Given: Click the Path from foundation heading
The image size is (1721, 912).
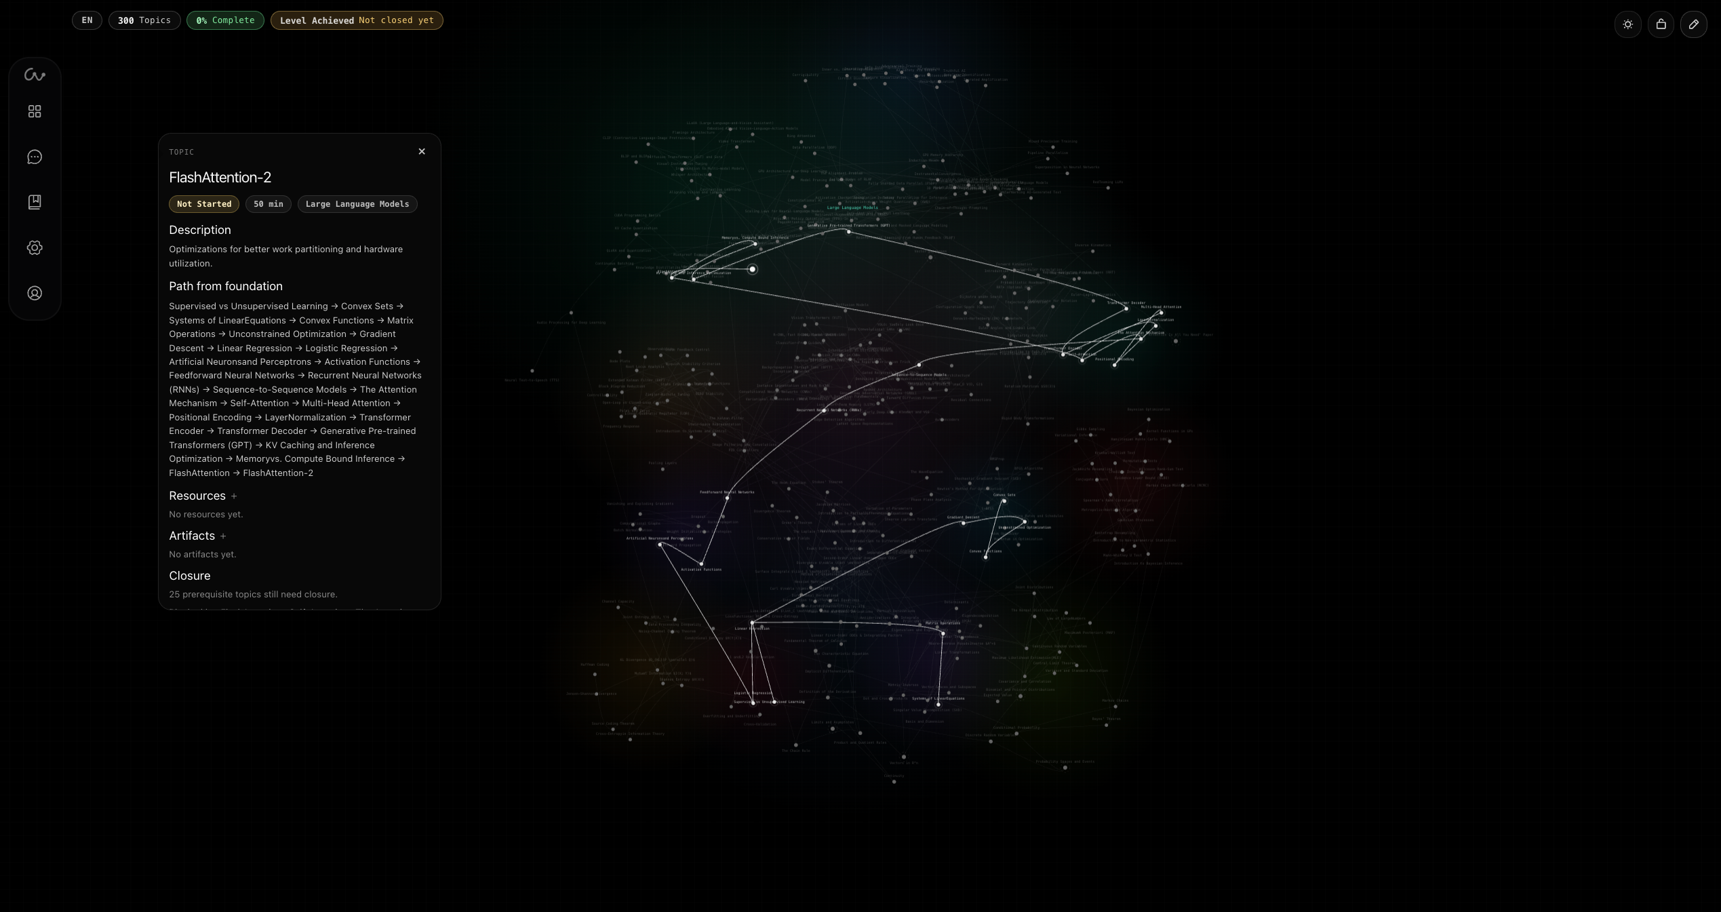Looking at the screenshot, I should tap(226, 287).
